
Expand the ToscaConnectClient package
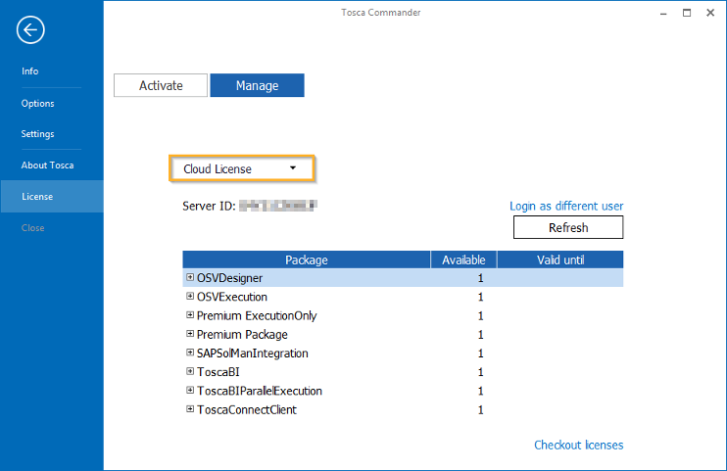click(190, 409)
